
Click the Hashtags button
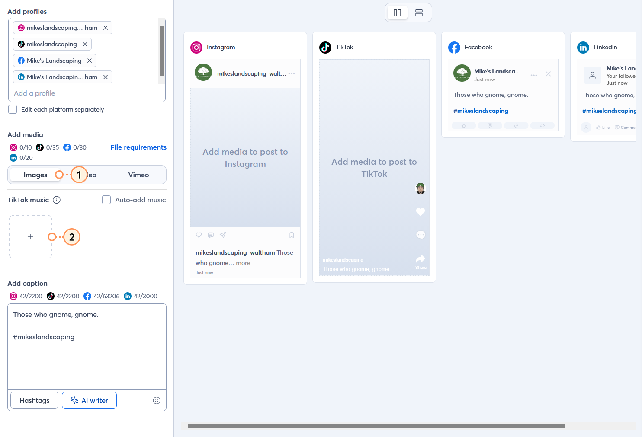[34, 400]
